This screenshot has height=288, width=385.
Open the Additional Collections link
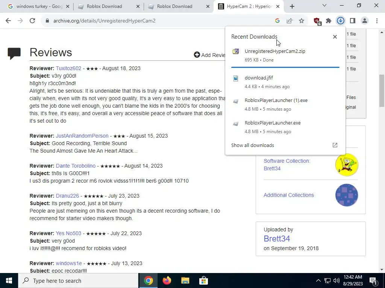[x=289, y=195]
